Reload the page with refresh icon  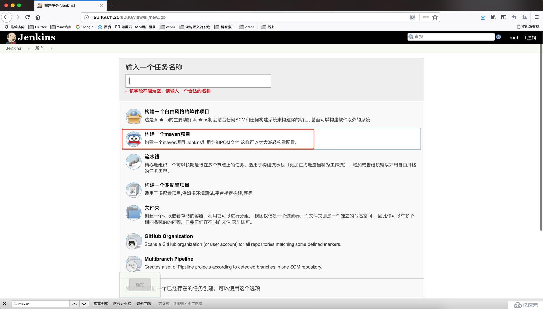27,17
